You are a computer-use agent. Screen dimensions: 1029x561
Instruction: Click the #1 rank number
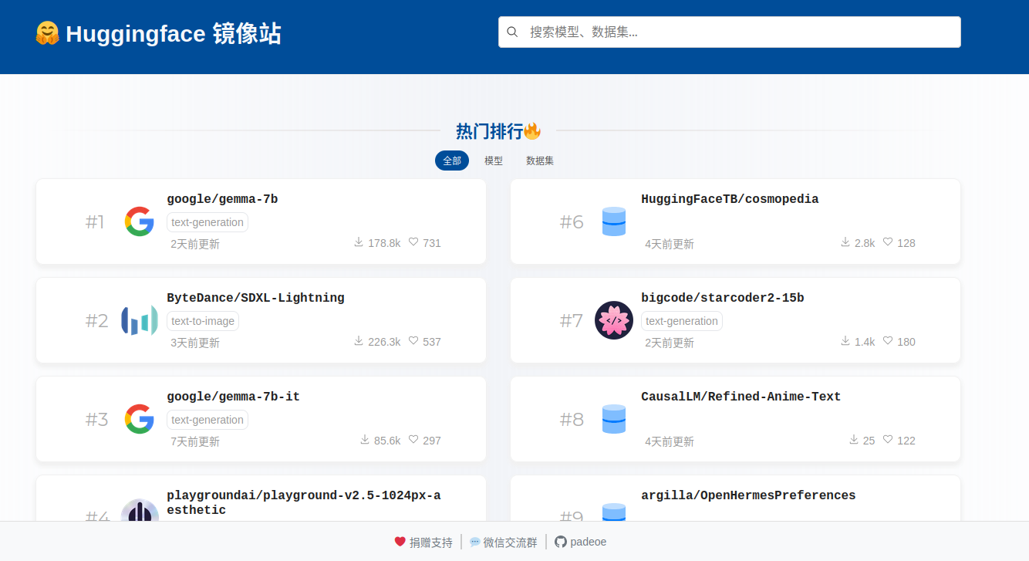pos(95,222)
